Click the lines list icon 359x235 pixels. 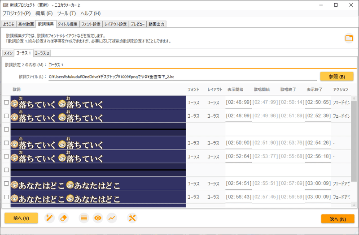pos(84,218)
